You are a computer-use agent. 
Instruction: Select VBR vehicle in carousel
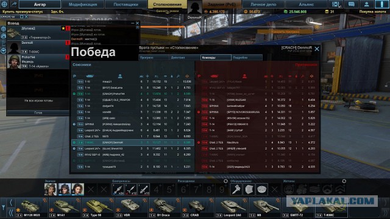(131, 208)
